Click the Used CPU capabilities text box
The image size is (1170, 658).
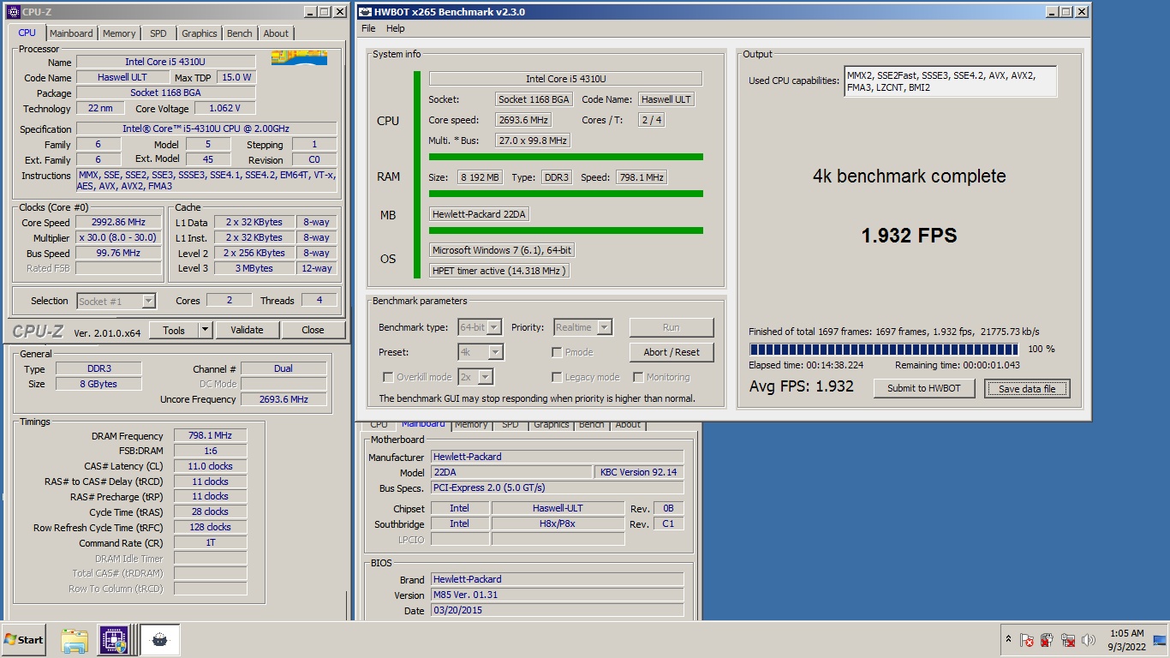pyautogui.click(x=950, y=81)
